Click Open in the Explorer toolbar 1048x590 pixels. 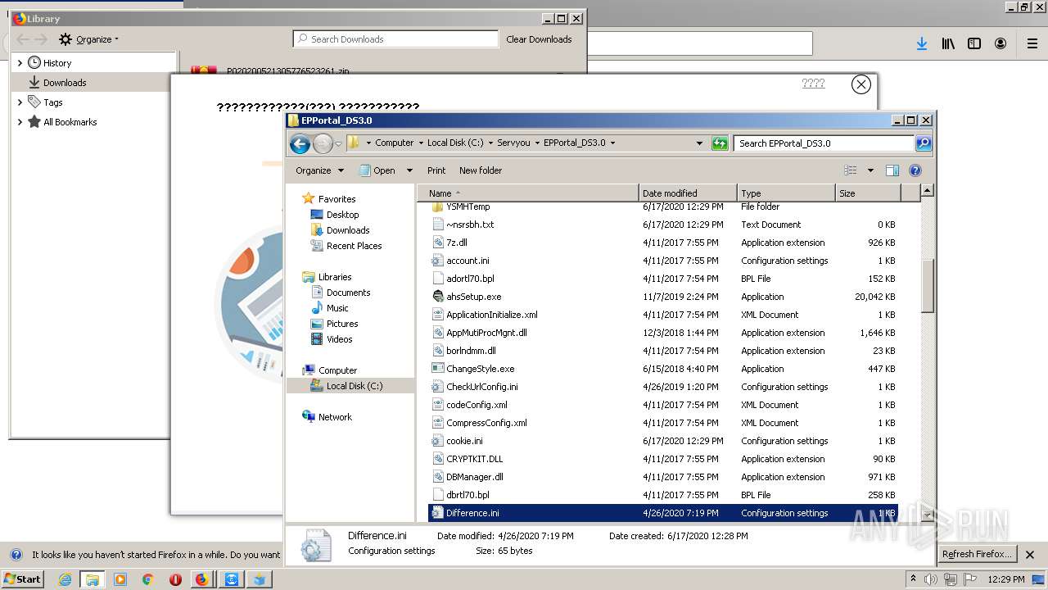tap(377, 170)
